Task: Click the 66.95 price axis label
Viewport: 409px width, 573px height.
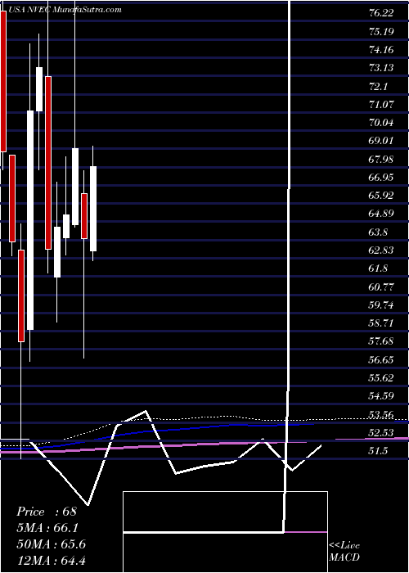Action: pyautogui.click(x=381, y=178)
